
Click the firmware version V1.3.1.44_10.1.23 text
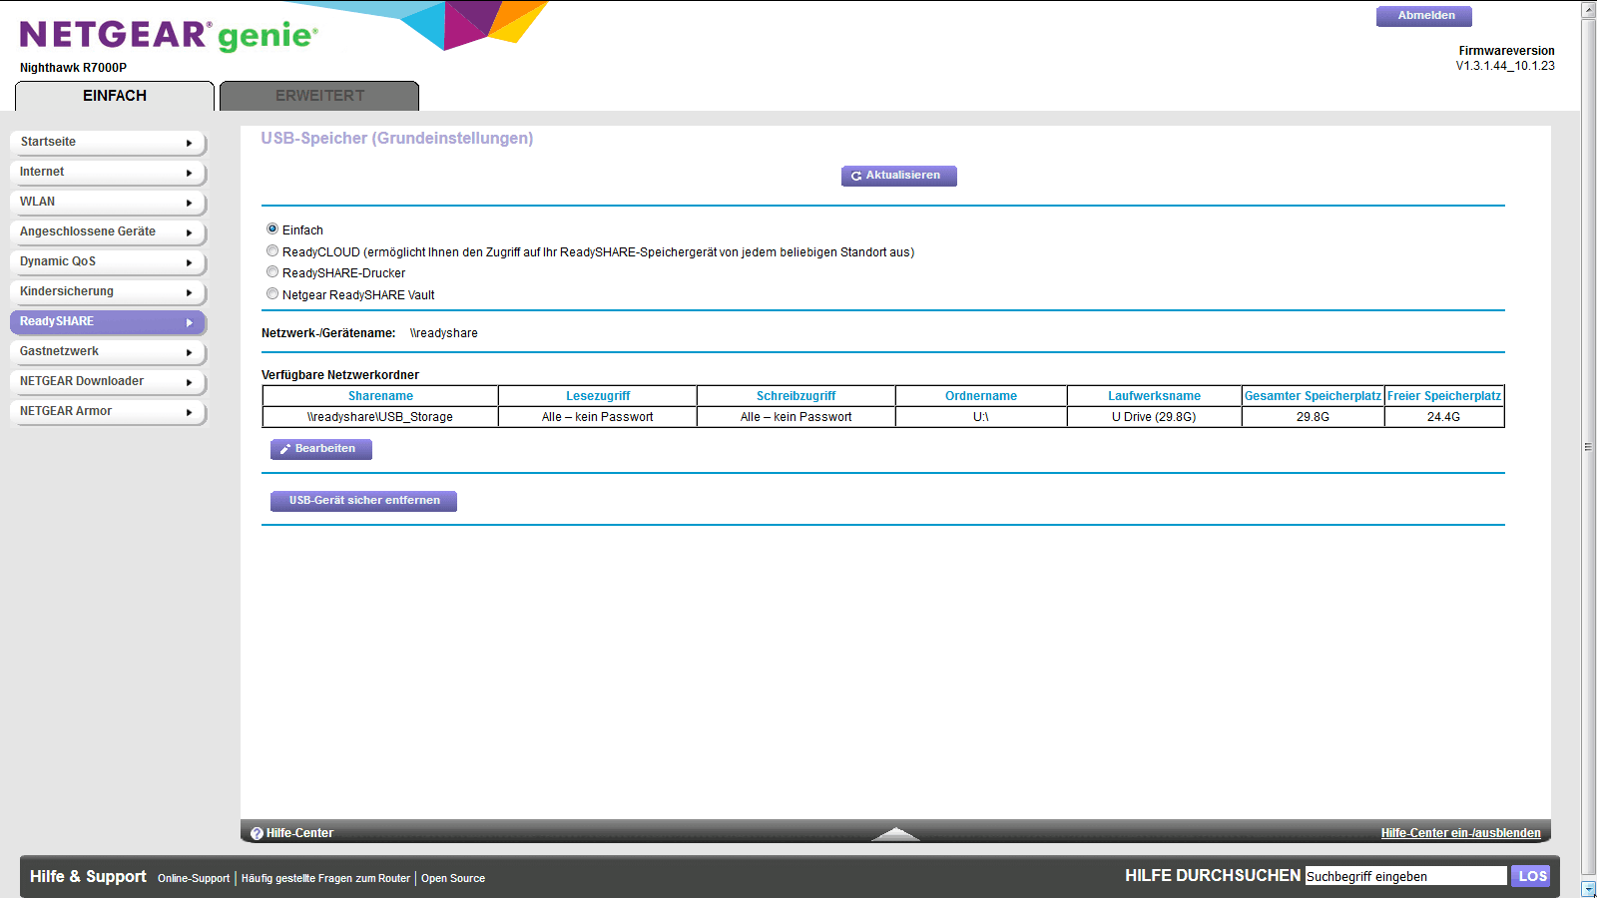tap(1505, 66)
